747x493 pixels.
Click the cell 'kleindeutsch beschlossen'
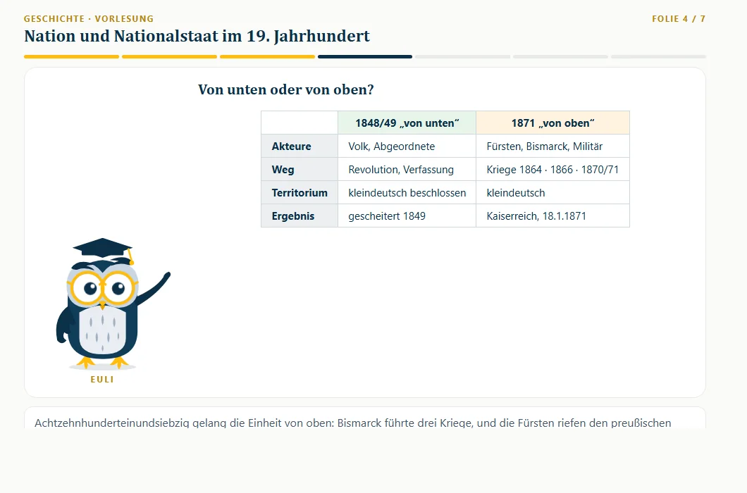pos(407,193)
